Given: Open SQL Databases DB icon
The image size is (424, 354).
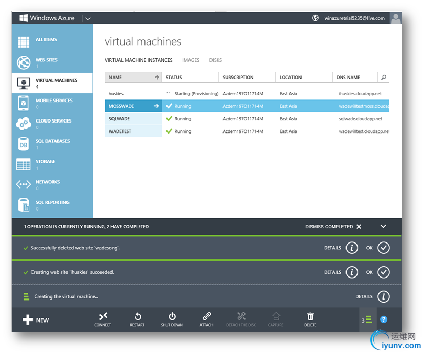Looking at the screenshot, I should coord(24,144).
